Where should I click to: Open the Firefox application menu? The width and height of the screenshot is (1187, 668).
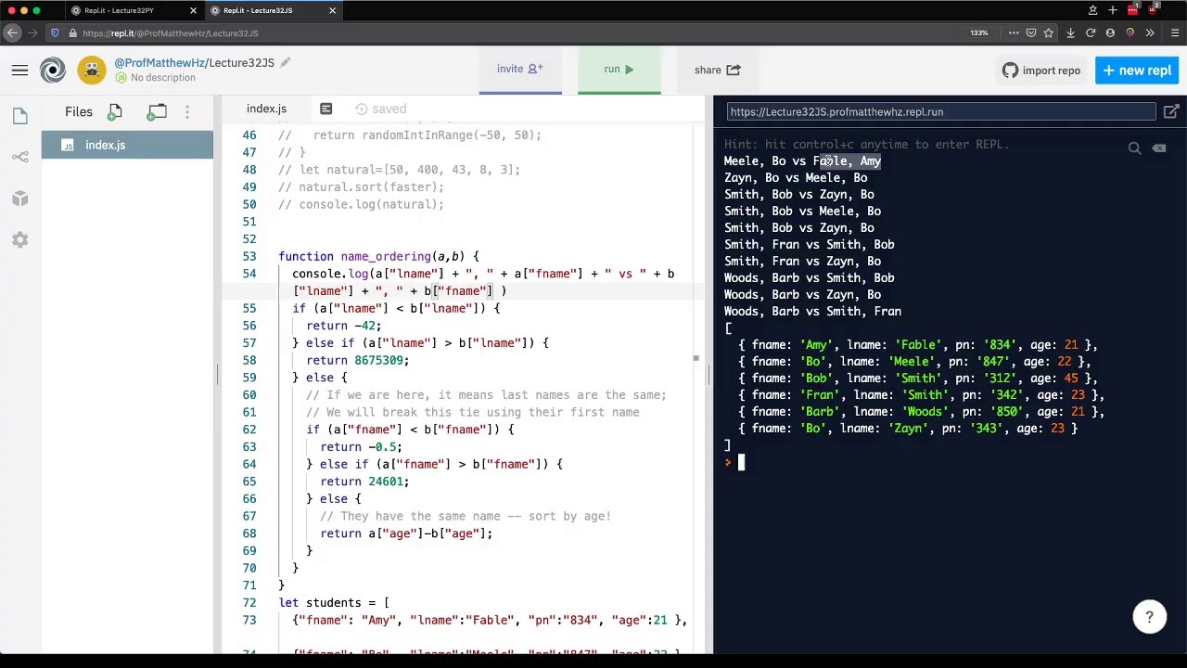coord(1173,32)
